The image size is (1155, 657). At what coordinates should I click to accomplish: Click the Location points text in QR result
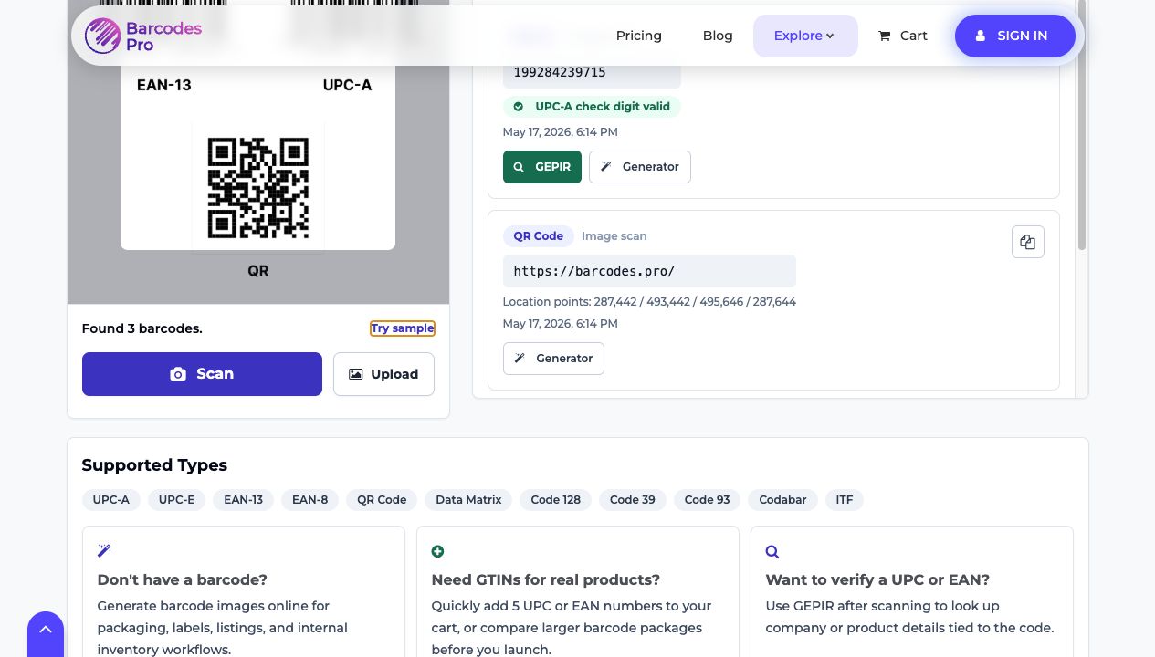(x=649, y=302)
